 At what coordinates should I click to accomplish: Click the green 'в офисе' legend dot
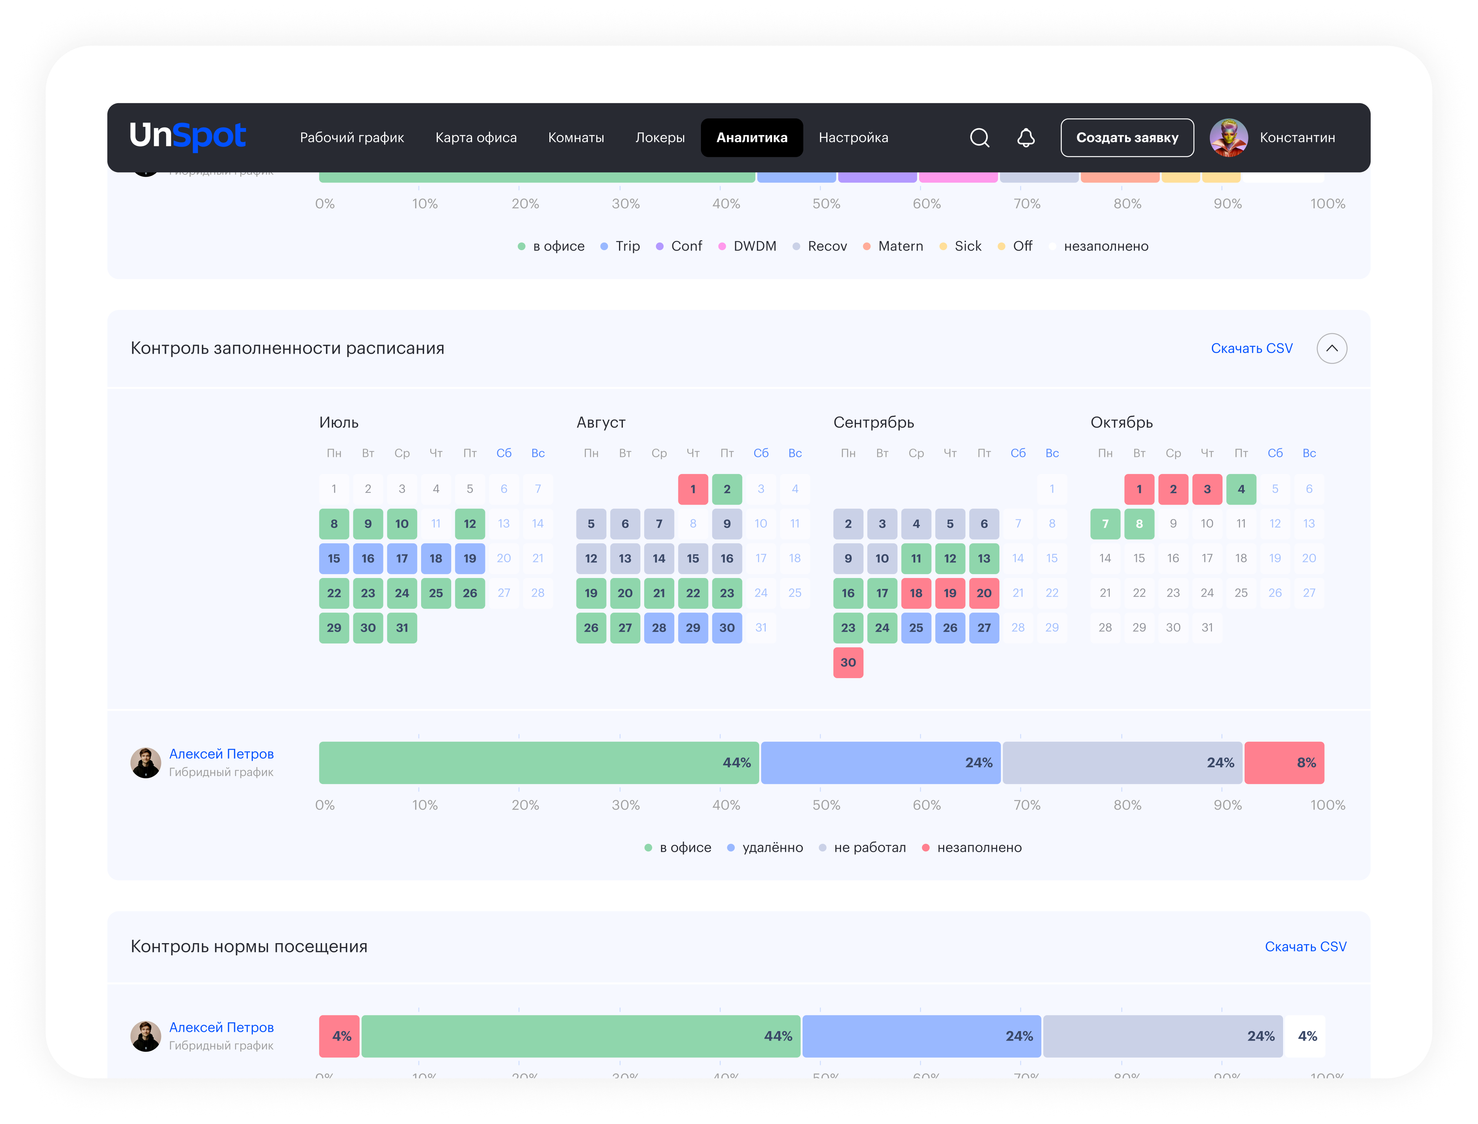point(648,848)
